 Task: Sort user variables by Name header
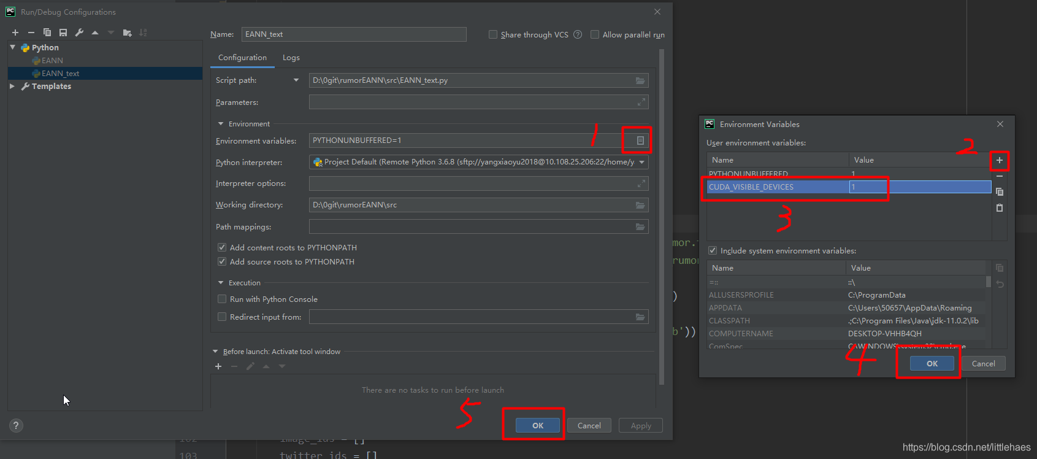pyautogui.click(x=778, y=160)
